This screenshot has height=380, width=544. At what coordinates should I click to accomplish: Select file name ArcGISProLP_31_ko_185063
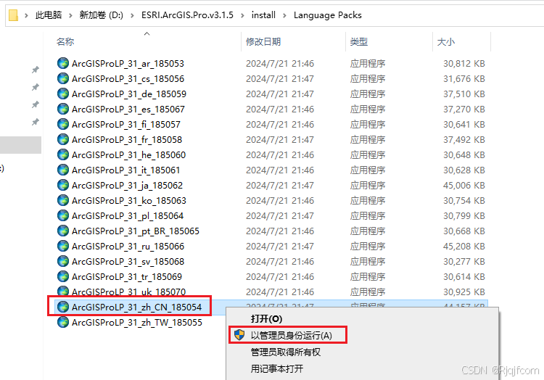129,200
